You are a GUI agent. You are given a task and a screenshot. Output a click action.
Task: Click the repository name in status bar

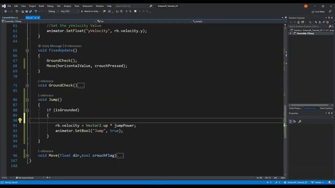pyautogui.click(x=296, y=182)
